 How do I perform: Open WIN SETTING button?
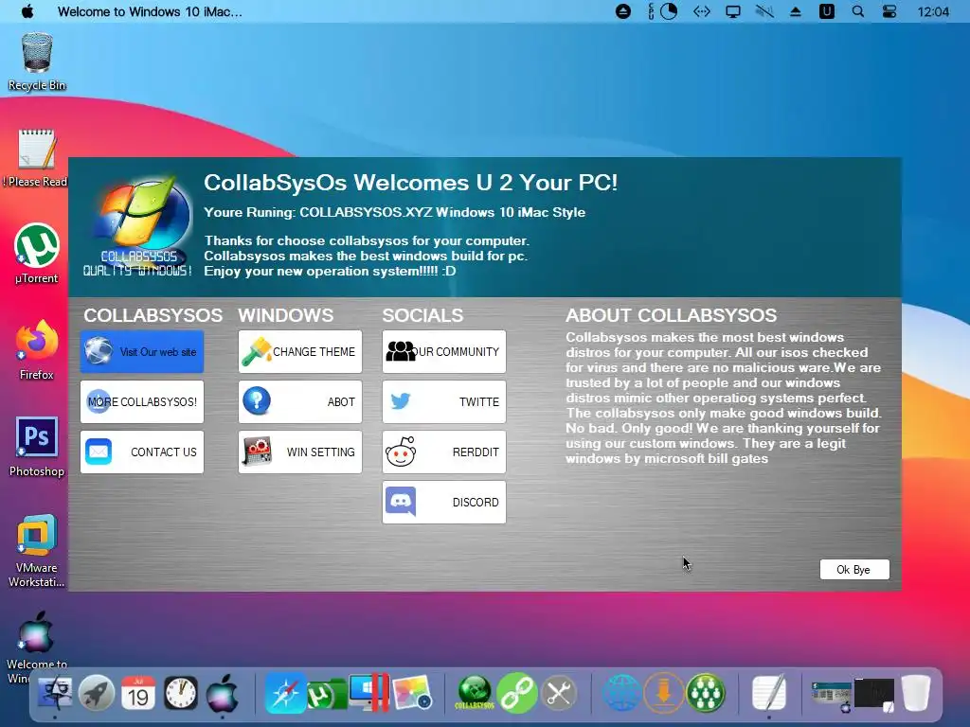(x=300, y=452)
